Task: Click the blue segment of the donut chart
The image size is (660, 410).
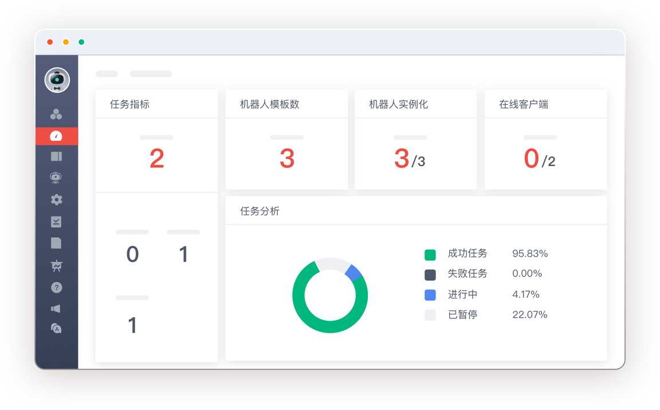Action: [353, 273]
